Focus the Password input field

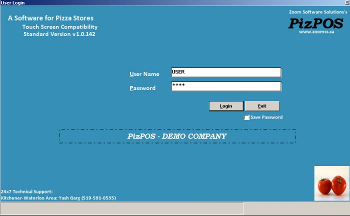click(x=226, y=86)
